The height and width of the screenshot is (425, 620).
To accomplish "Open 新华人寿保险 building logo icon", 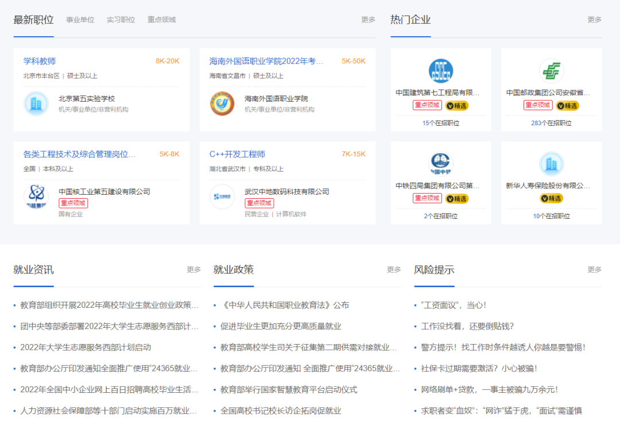I will 552,164.
